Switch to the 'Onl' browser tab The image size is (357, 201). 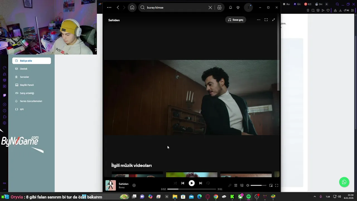tap(319, 4)
